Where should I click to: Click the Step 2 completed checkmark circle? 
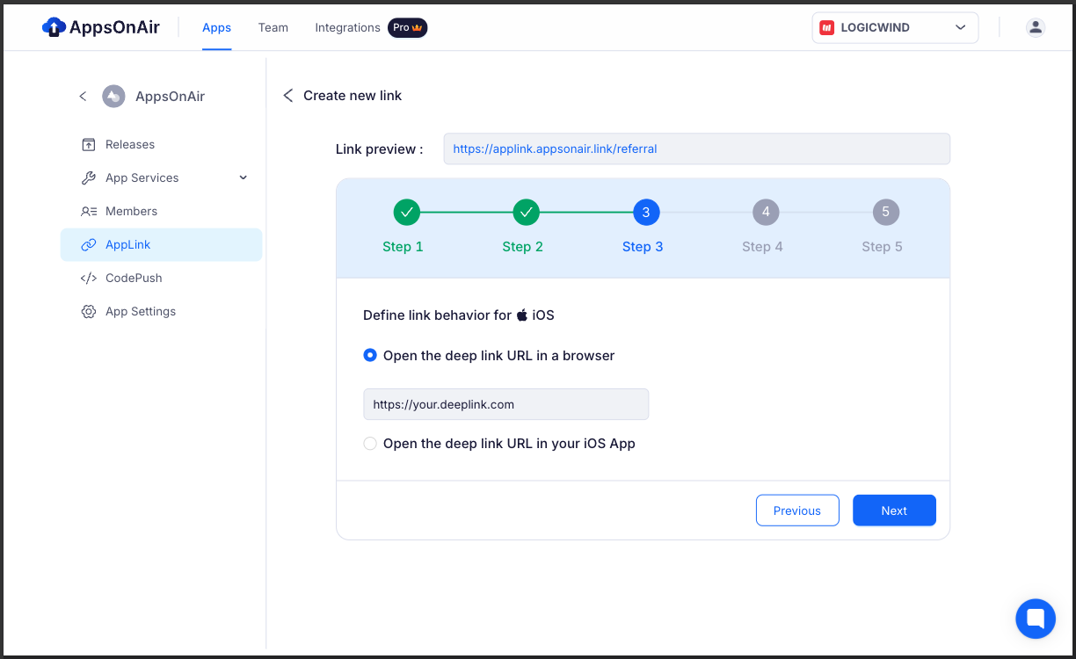[527, 212]
